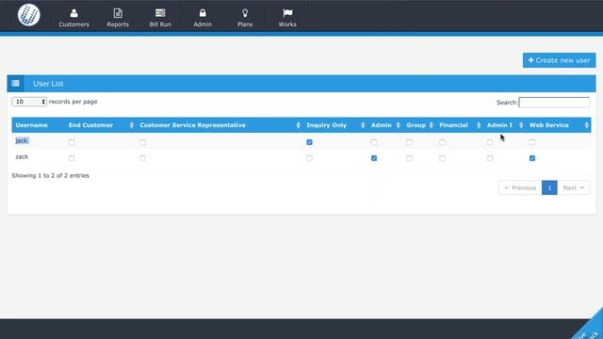Toggle Financial checkbox for jack
This screenshot has height=339, width=603.
[x=442, y=142]
